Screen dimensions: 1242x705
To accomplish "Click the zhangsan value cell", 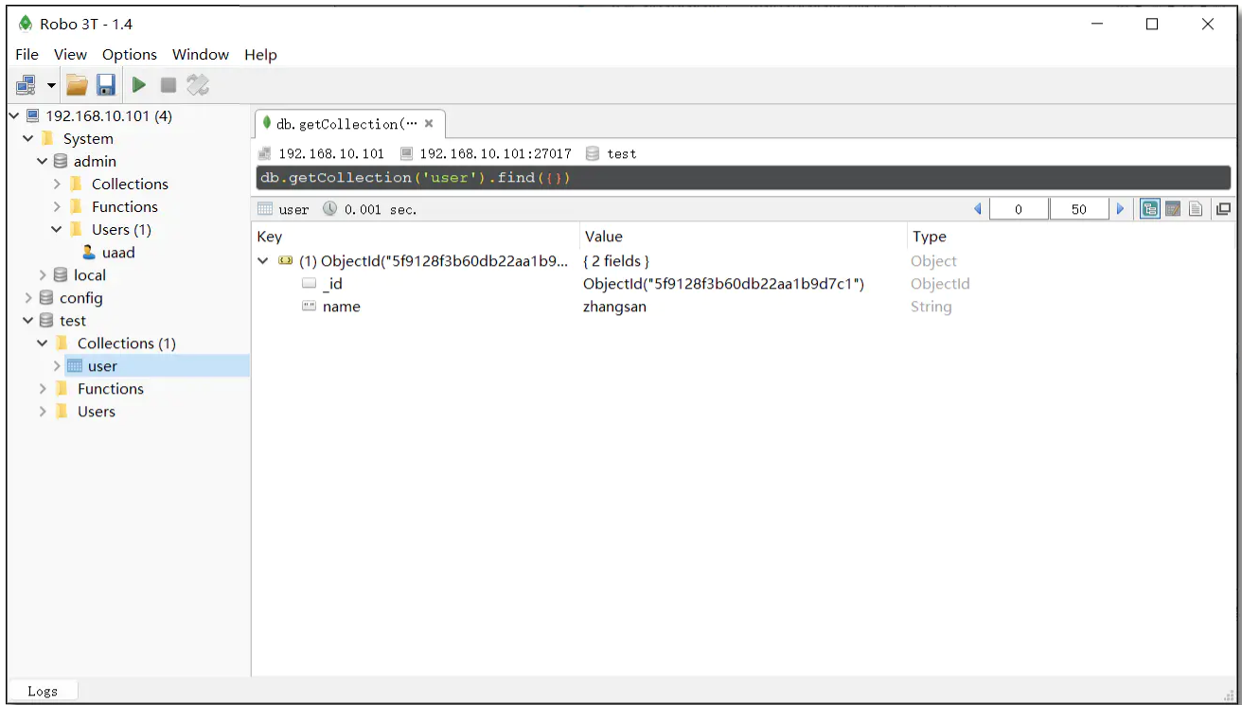I will coord(615,307).
